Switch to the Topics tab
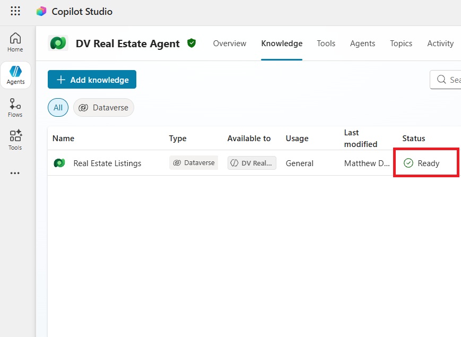 click(x=401, y=44)
